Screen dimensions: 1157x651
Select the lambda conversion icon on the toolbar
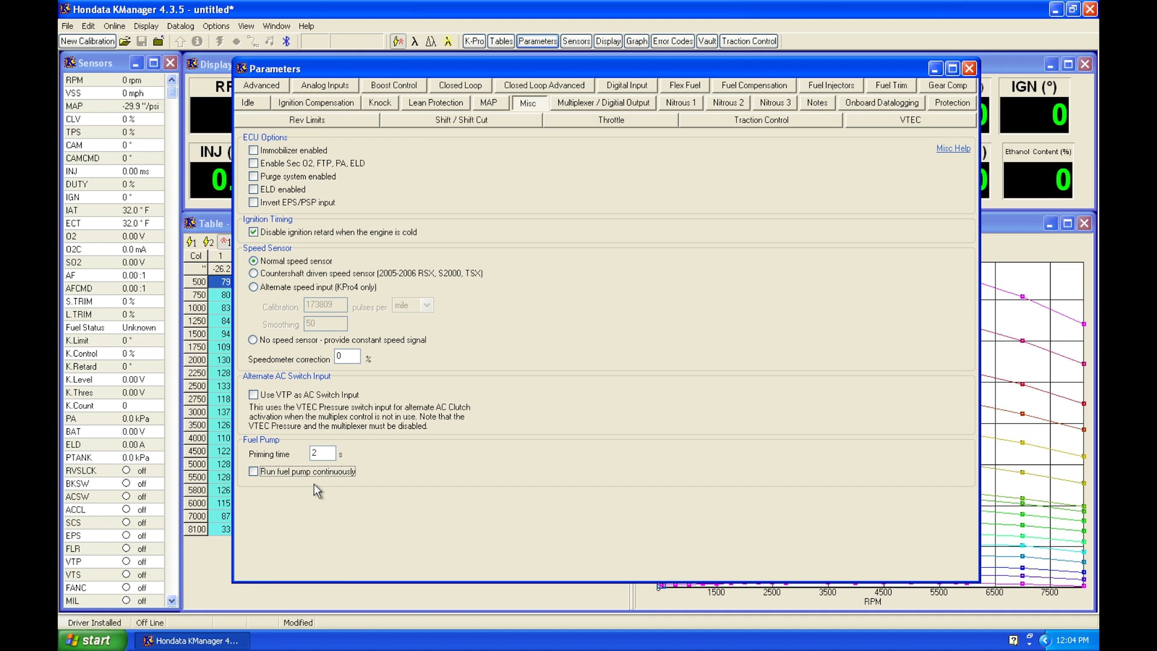(415, 41)
